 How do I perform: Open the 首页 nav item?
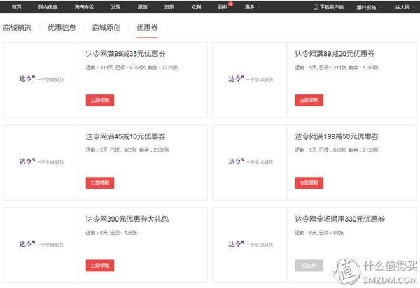[x=17, y=7]
